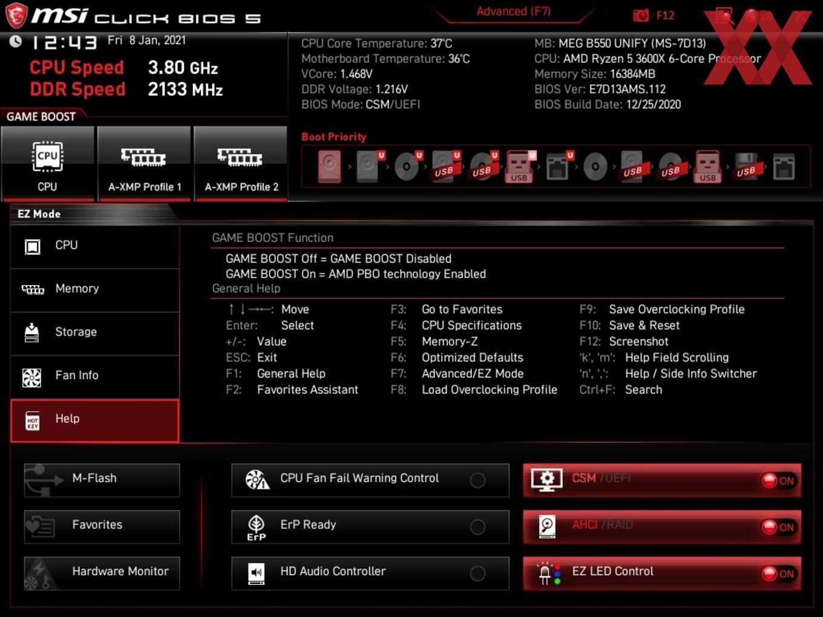This screenshot has width=823, height=617.
Task: Open the Memory section in sidebar
Action: click(95, 290)
